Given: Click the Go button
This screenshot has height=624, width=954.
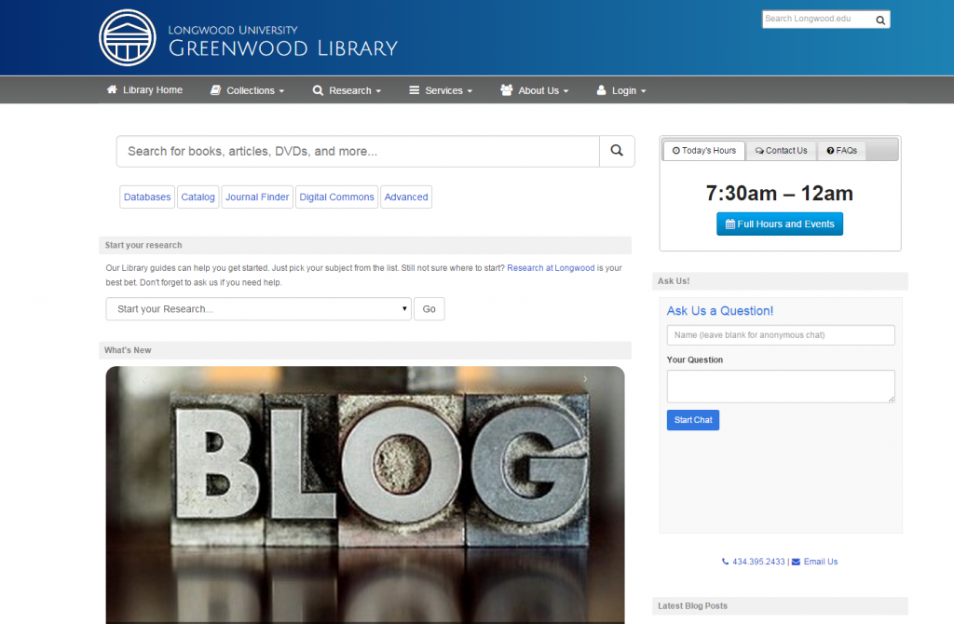Looking at the screenshot, I should coord(429,309).
